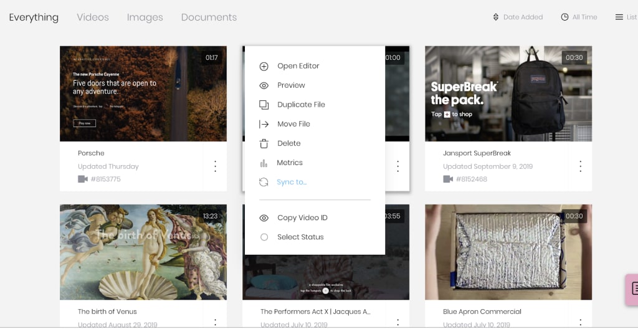
Task: Click the 13:23 duration badge
Action: pos(211,216)
